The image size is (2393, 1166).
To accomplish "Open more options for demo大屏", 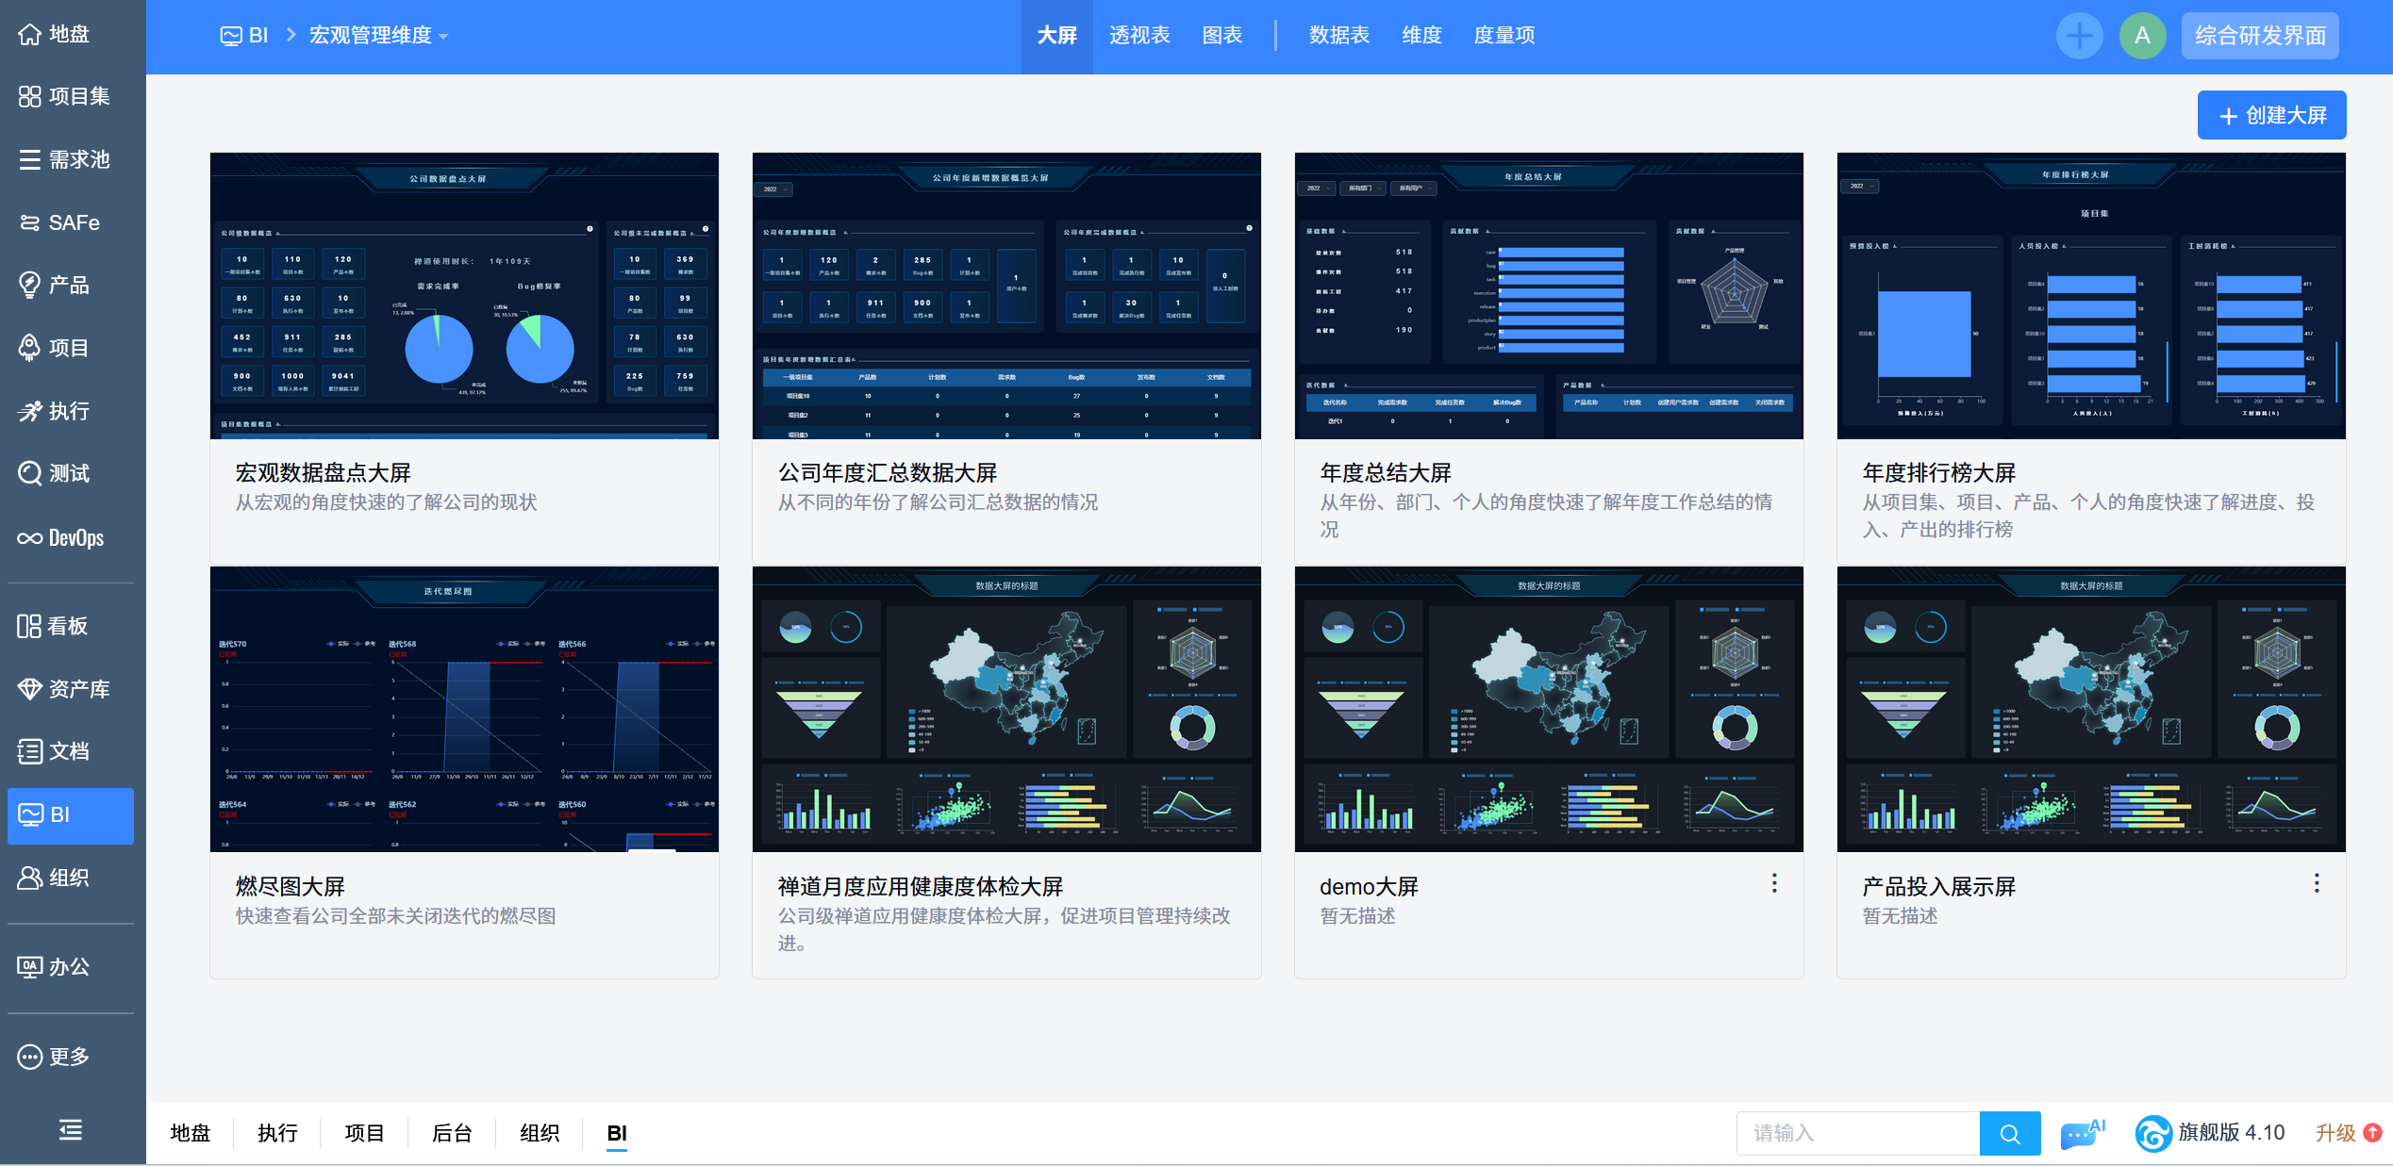I will 1774,883.
